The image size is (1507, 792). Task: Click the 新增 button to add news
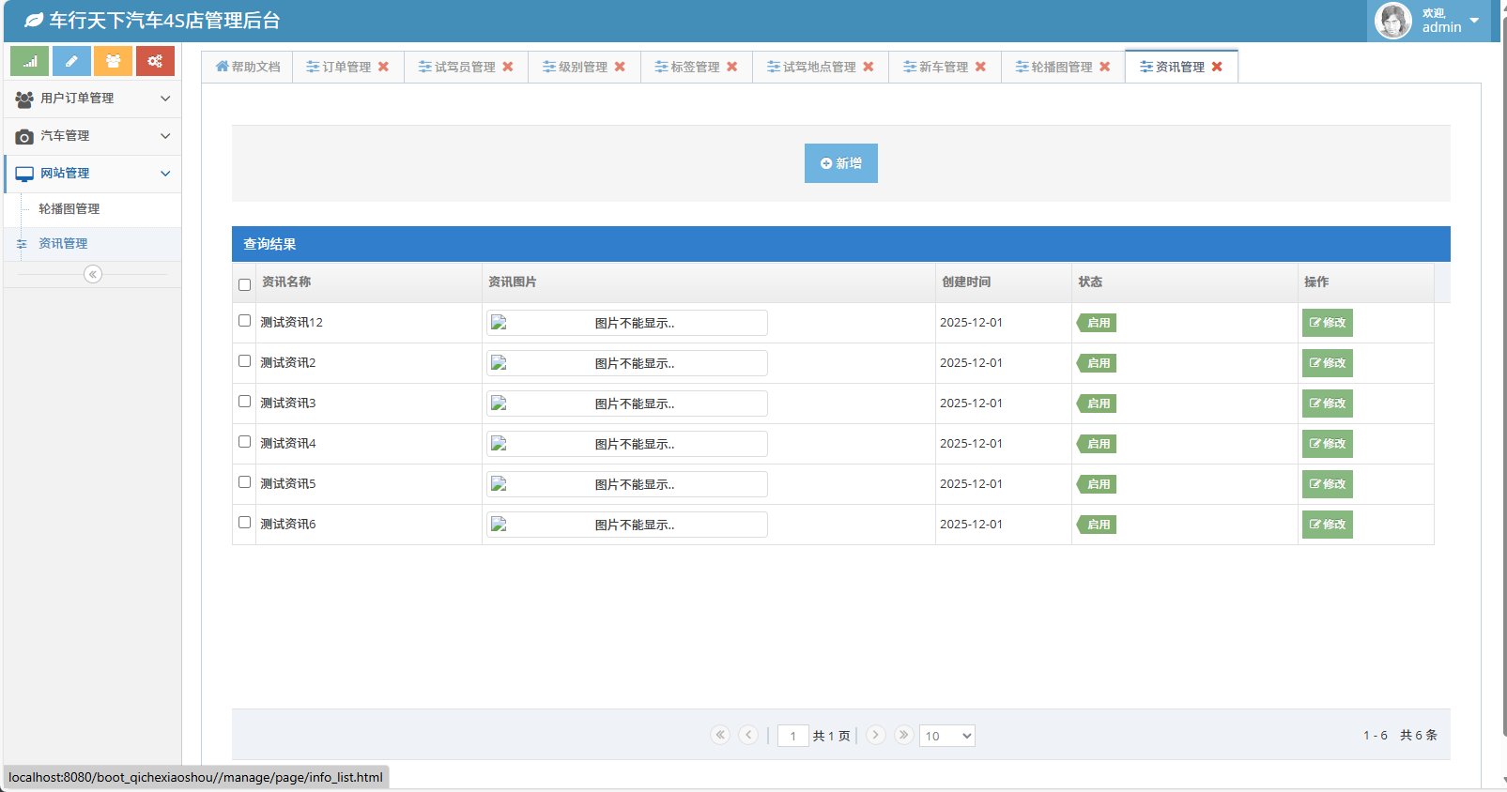pos(840,163)
